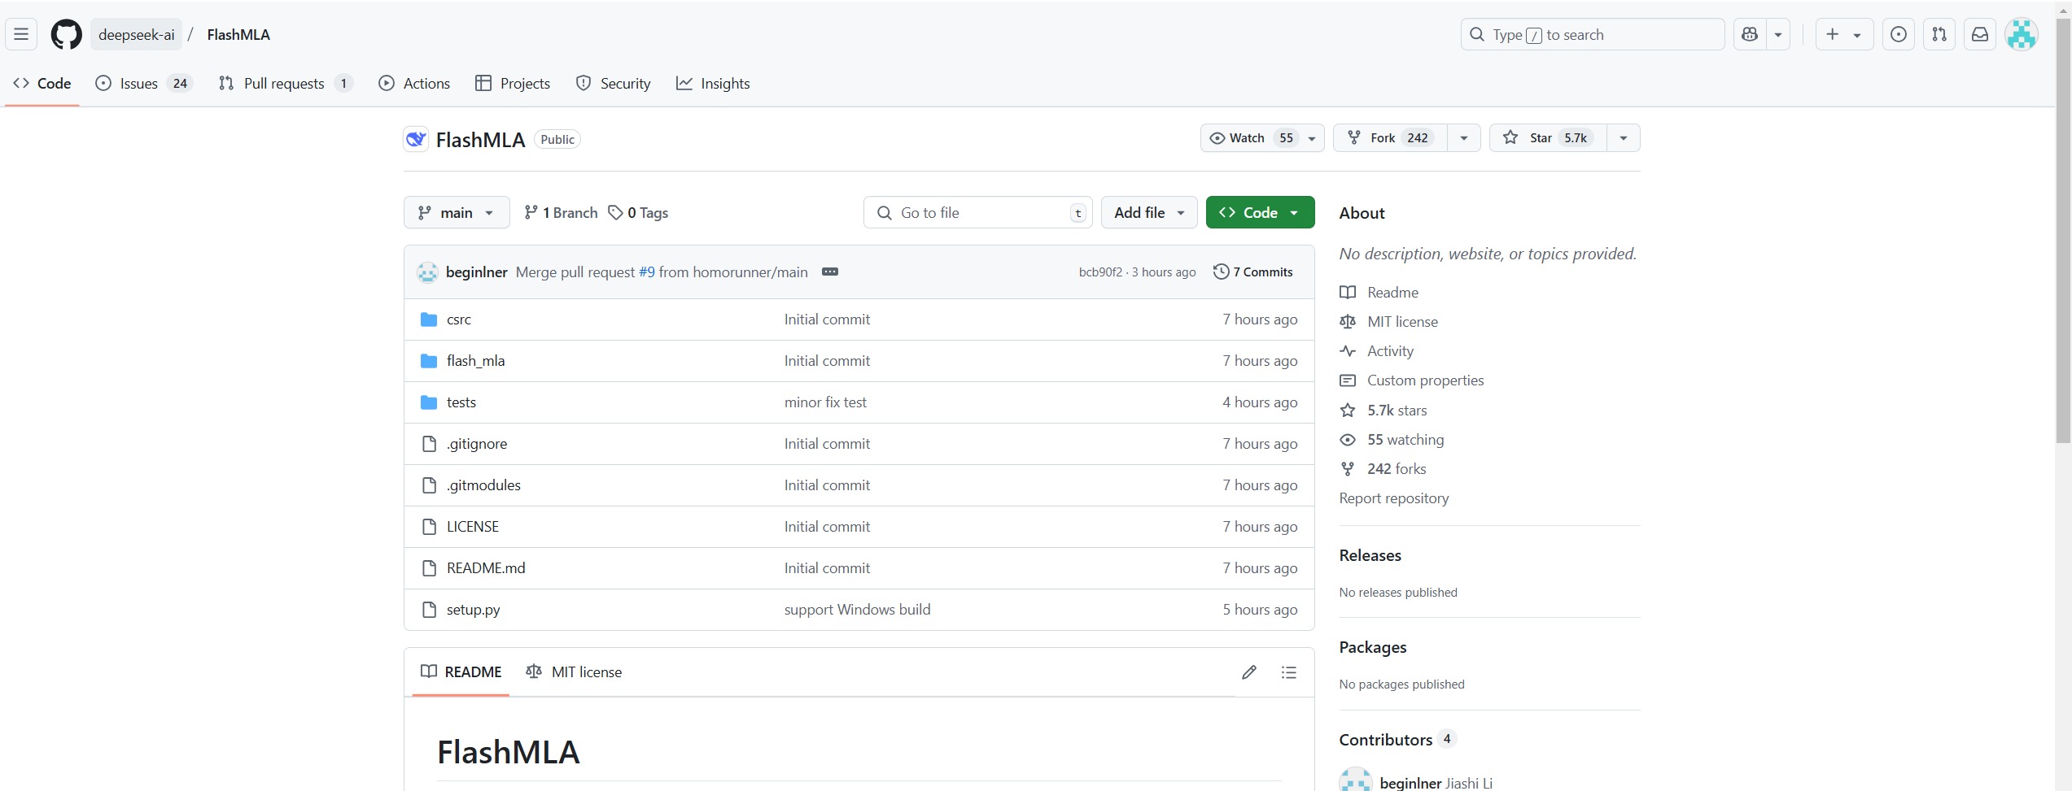Switch to the Issues tab
This screenshot has width=2072, height=791.
(x=143, y=83)
